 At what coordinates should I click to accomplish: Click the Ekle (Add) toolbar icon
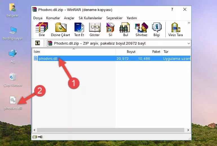click(x=42, y=29)
